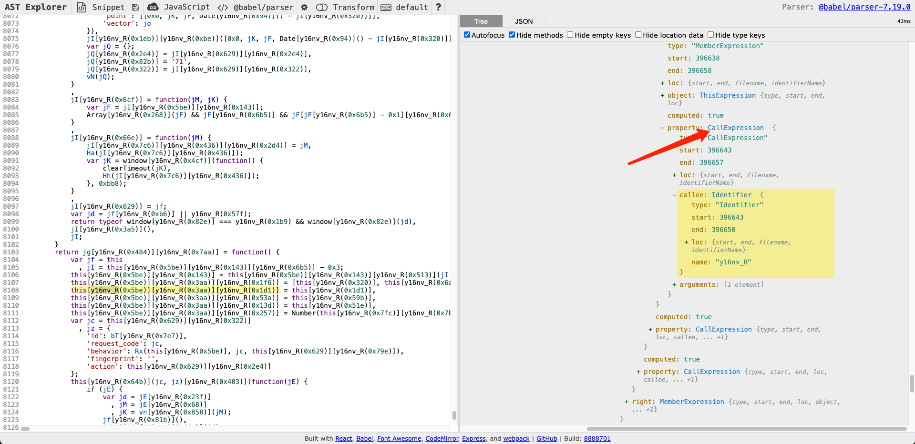Viewport: 915px width, 444px height.
Task: Click the AST tree vertical scrollbar thumb
Action: click(x=912, y=383)
